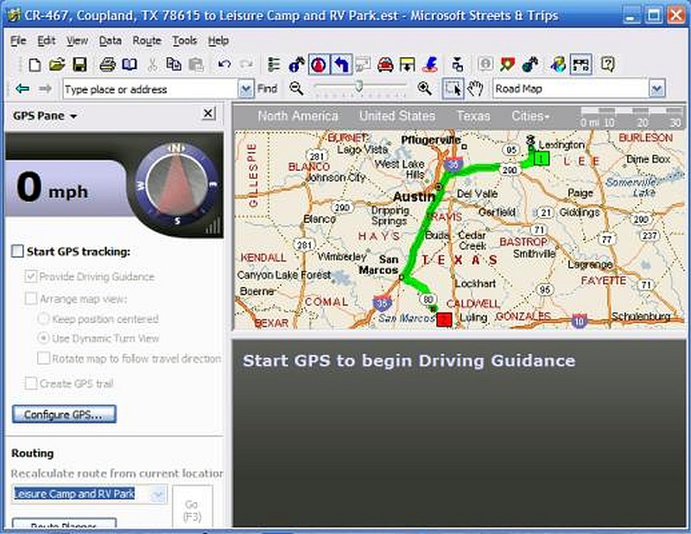Click the red end marker 2 on the map
Viewport: 691px width, 534px height.
tap(444, 319)
